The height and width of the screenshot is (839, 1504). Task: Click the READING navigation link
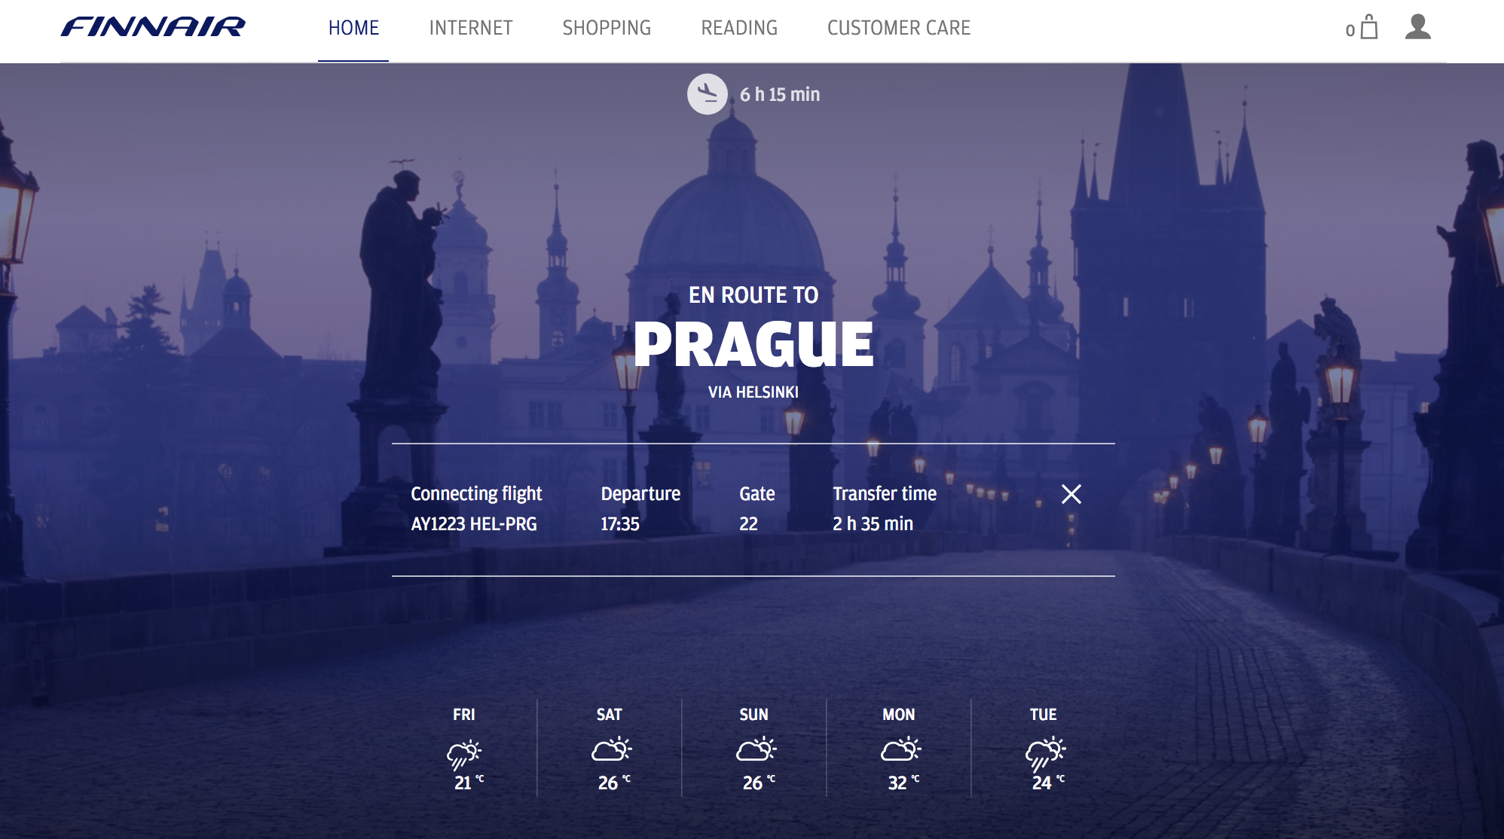[740, 28]
